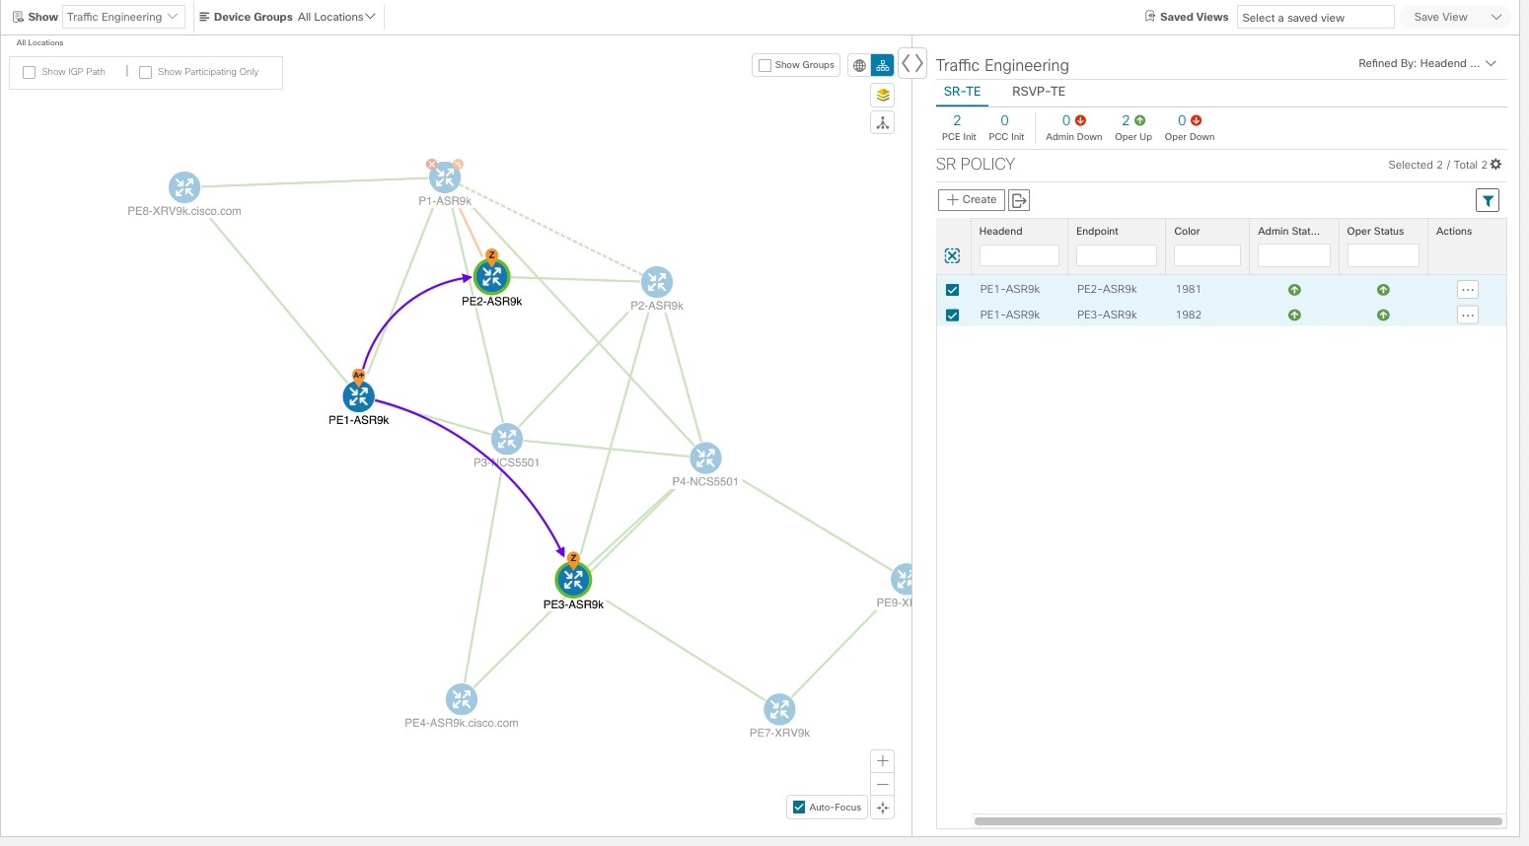Select the PE3-ASR9k node on map

coord(573,580)
